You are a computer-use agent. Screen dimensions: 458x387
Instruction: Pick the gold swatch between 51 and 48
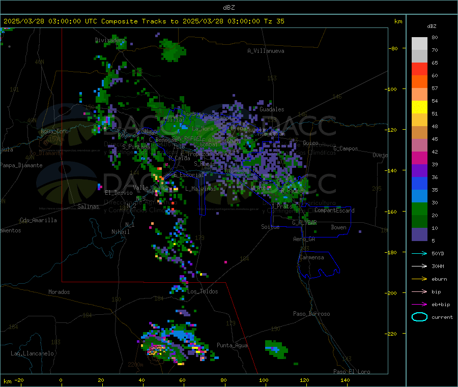click(x=419, y=120)
